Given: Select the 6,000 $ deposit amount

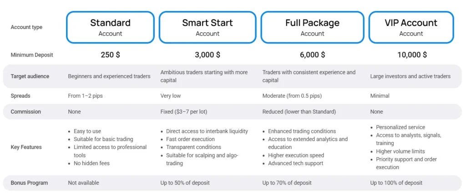Looking at the screenshot, I should 312,55.
